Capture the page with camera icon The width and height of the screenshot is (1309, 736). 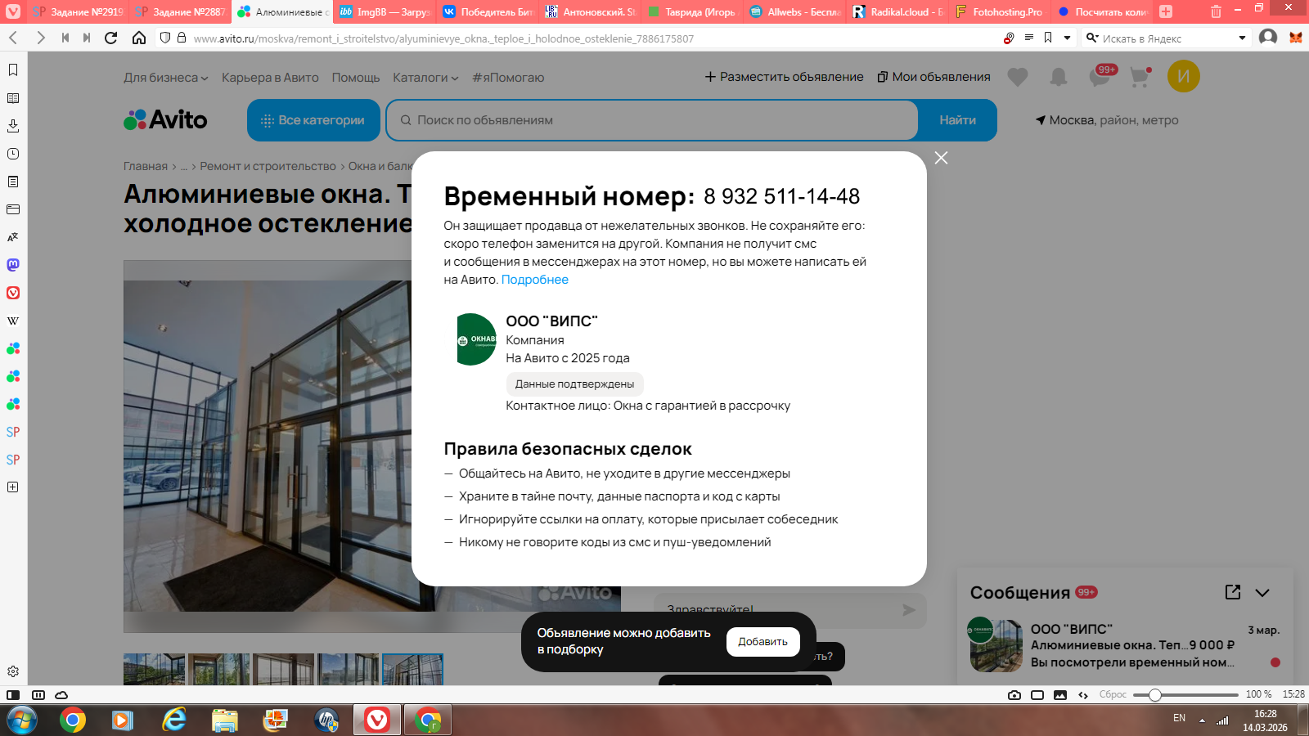click(x=1014, y=695)
